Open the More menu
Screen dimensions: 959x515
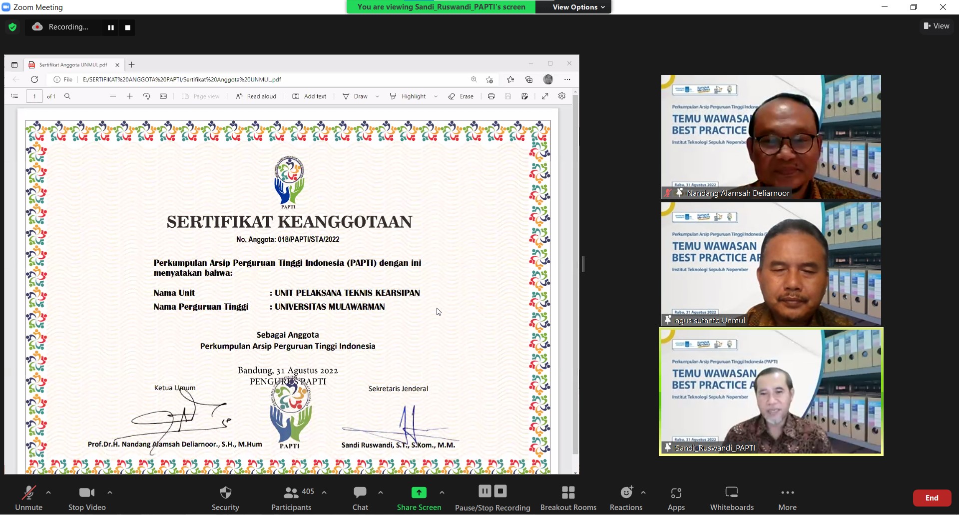(x=787, y=493)
